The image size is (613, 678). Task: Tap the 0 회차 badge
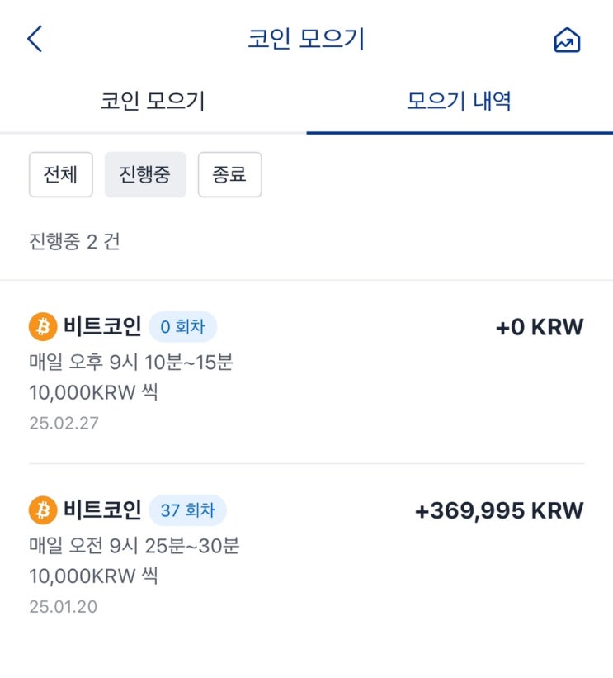(182, 327)
